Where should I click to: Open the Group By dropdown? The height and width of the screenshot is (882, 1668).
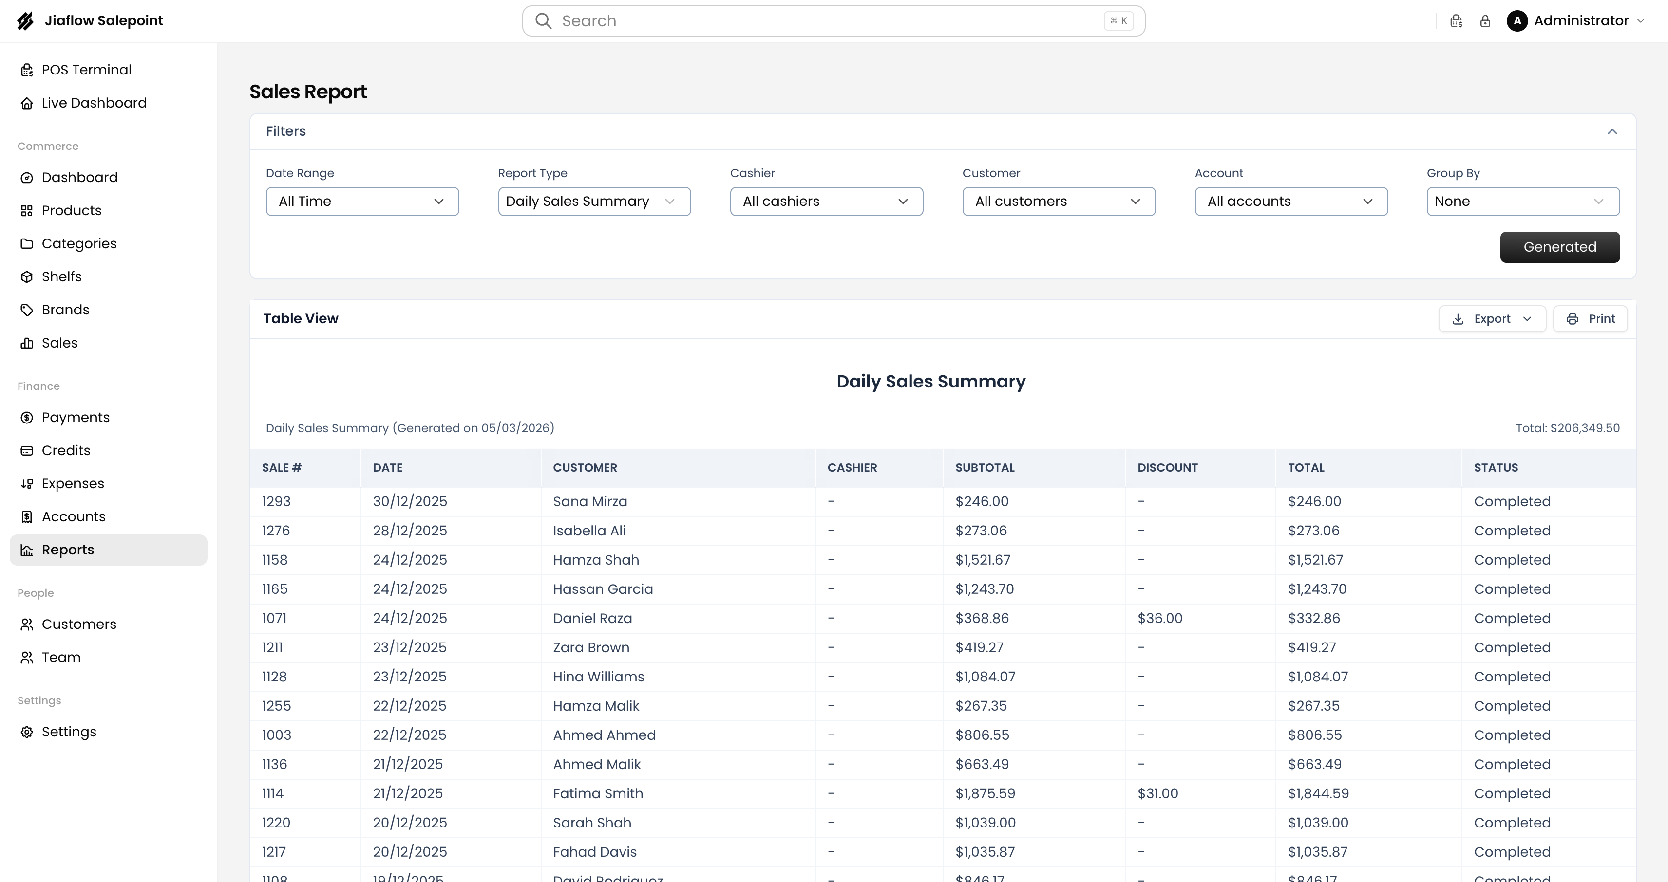(x=1523, y=201)
